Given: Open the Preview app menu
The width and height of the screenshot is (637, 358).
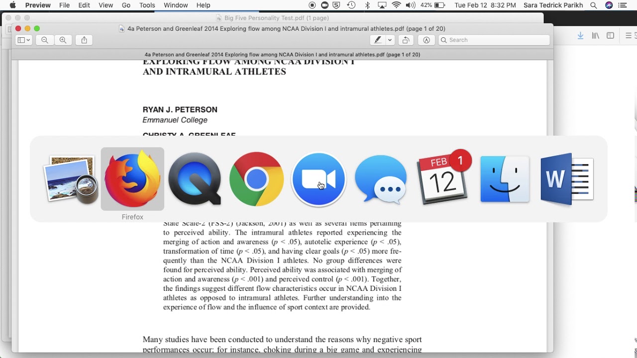Looking at the screenshot, I should pyautogui.click(x=38, y=5).
